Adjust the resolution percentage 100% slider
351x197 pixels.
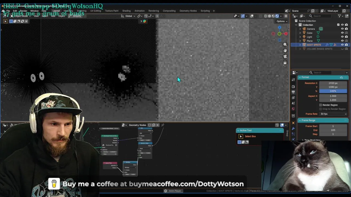click(333, 91)
